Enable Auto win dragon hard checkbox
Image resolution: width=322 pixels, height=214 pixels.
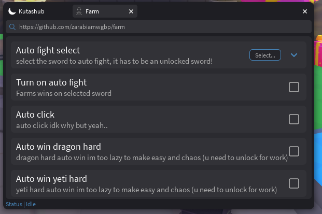pyautogui.click(x=294, y=151)
